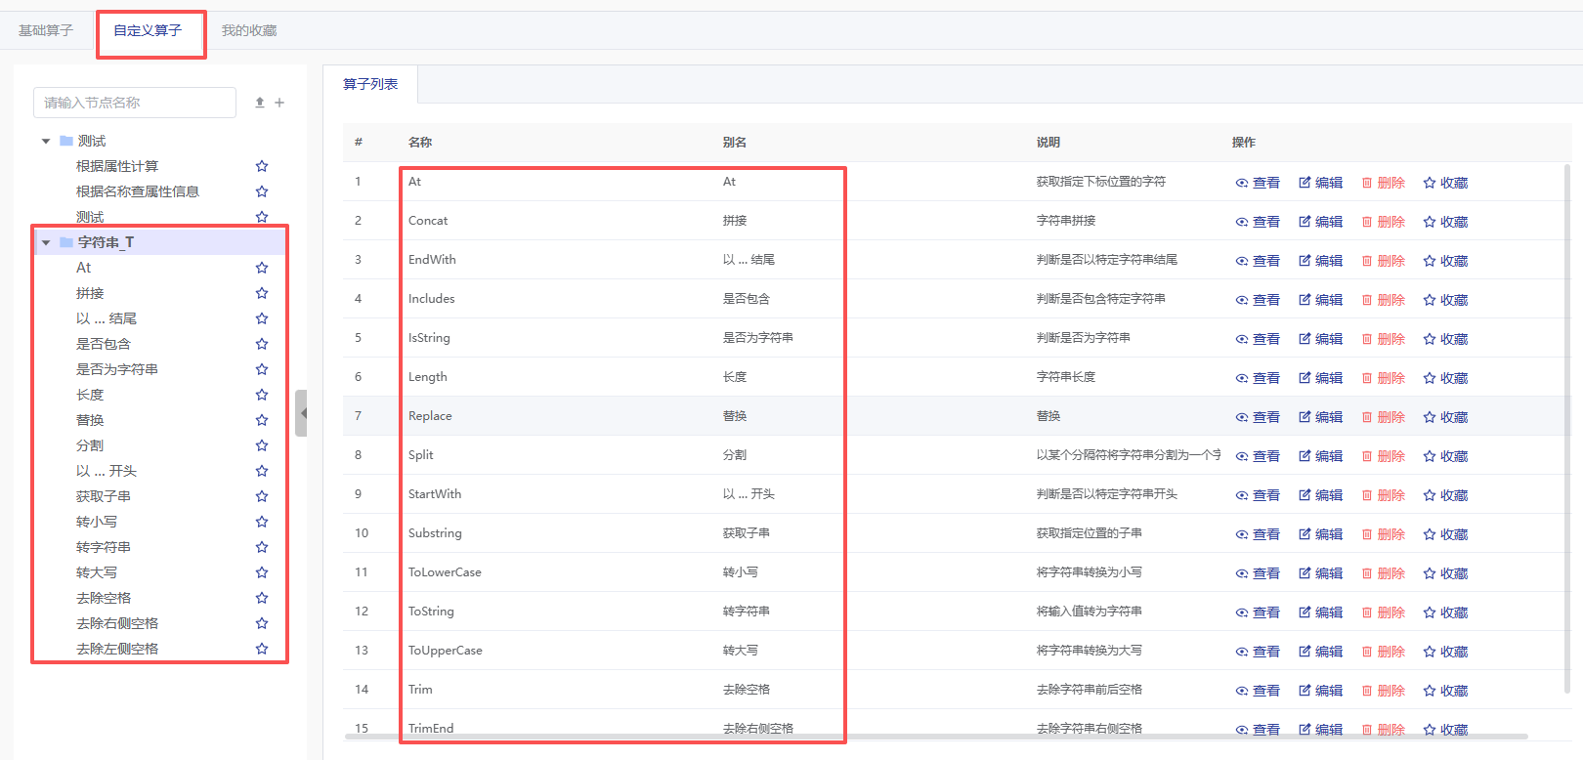Collapse the 字符串_T folder in the tree
The width and height of the screenshot is (1583, 760).
[x=46, y=243]
